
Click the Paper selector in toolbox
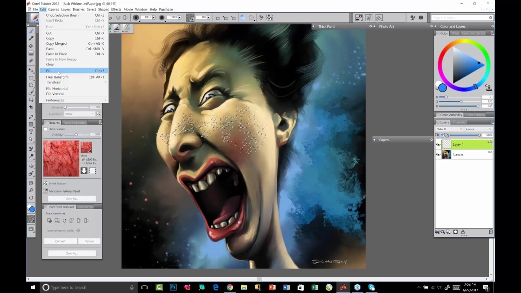click(x=31, y=219)
